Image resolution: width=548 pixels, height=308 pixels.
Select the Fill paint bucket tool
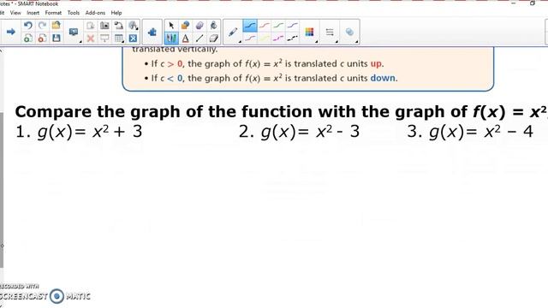click(x=213, y=26)
